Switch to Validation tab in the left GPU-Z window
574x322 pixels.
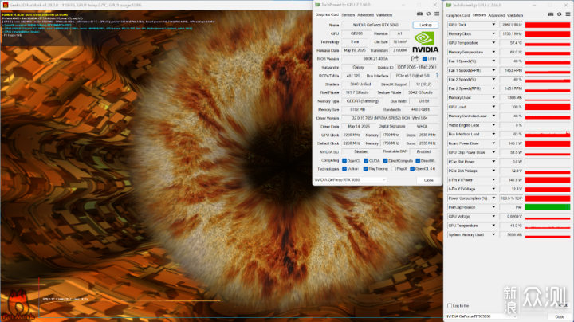384,15
